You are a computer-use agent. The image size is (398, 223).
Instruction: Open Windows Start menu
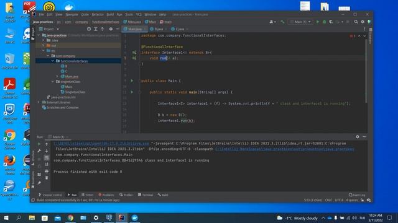pyautogui.click(x=6, y=218)
